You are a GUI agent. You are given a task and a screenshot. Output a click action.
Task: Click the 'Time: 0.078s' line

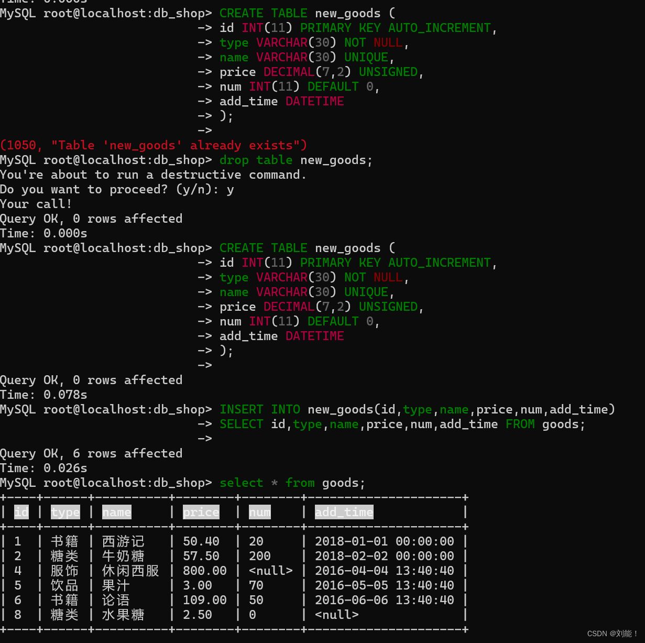click(43, 395)
